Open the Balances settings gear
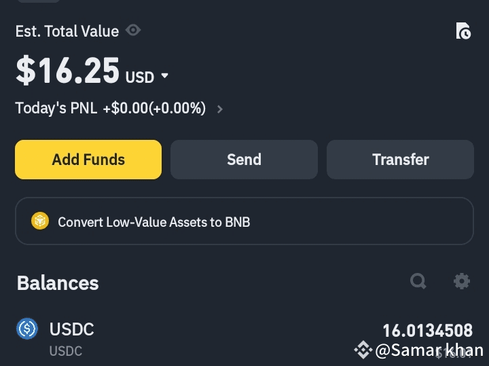Viewport: 489px width, 366px height. 462,281
